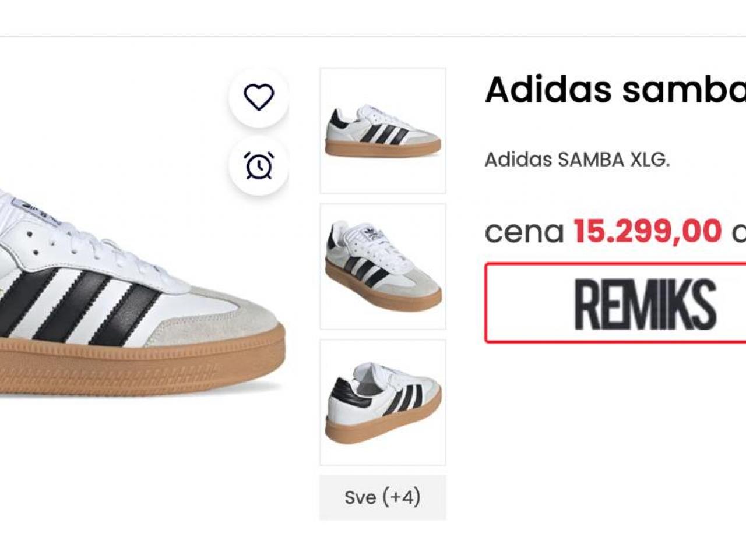
Task: Click the cena price label
Action: click(x=524, y=232)
